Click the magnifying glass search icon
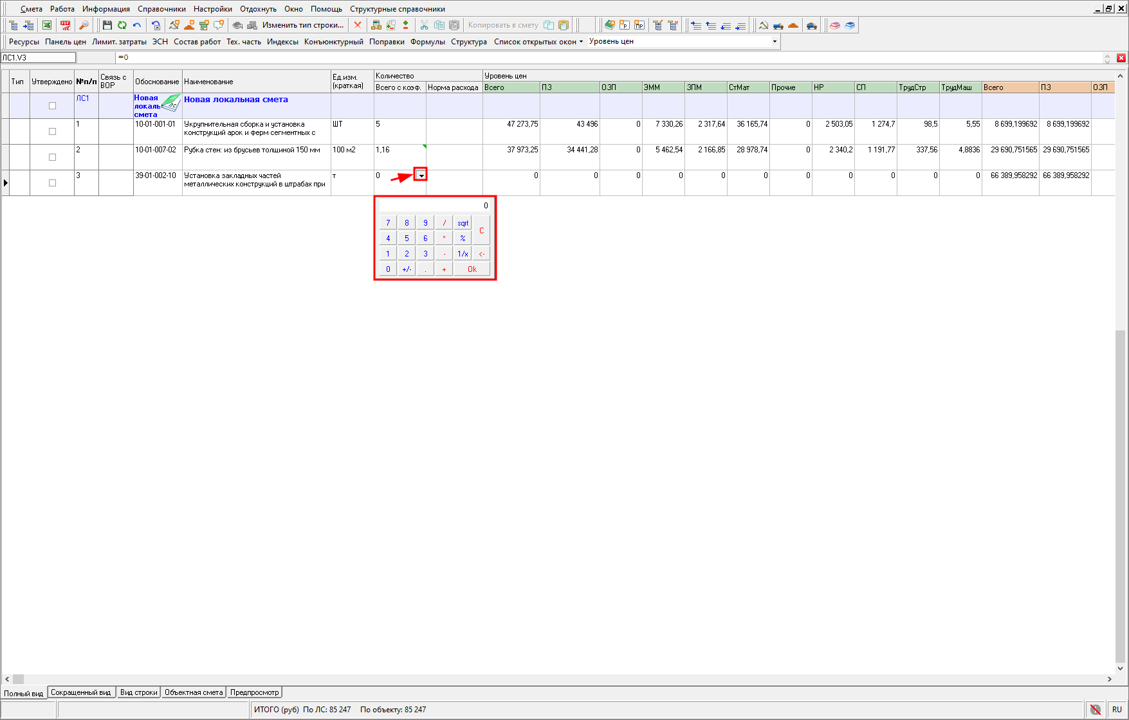The height and width of the screenshot is (720, 1129). 84,25
